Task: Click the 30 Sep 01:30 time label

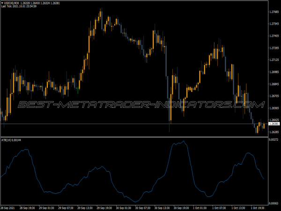Action: coord(124,208)
